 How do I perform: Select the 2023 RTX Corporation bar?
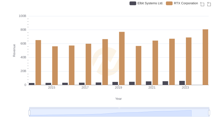(189, 61)
